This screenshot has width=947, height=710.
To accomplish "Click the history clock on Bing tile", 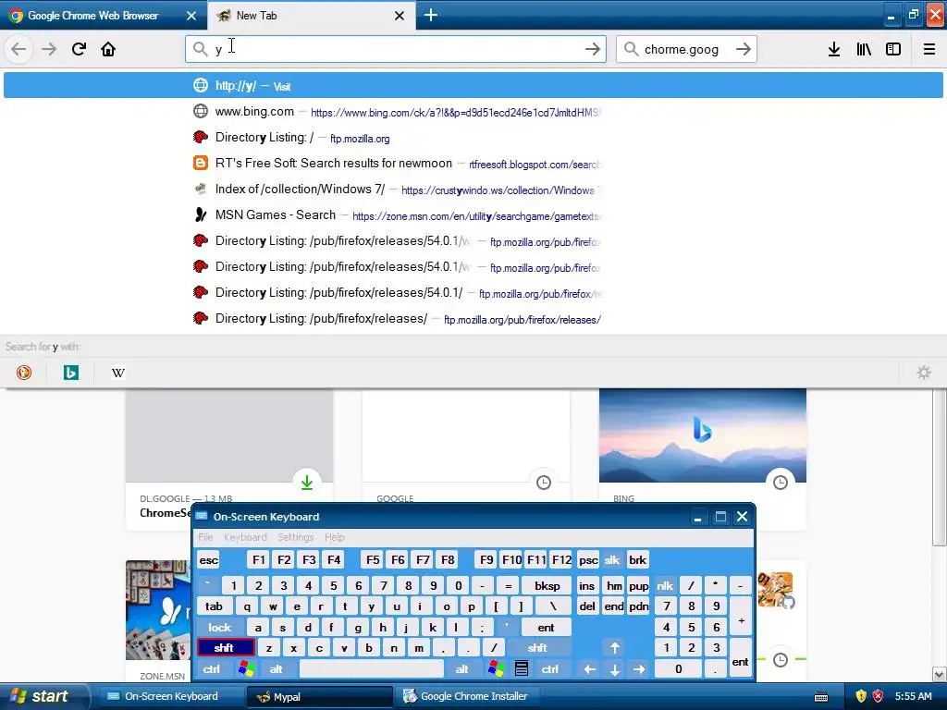I will pyautogui.click(x=781, y=483).
